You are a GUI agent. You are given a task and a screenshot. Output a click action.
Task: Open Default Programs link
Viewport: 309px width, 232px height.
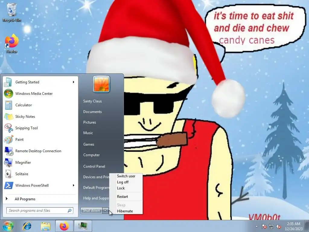(x=96, y=188)
